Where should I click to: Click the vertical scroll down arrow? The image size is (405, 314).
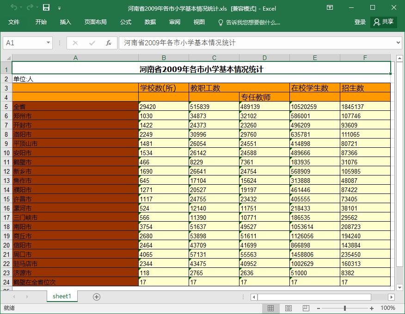(399, 287)
